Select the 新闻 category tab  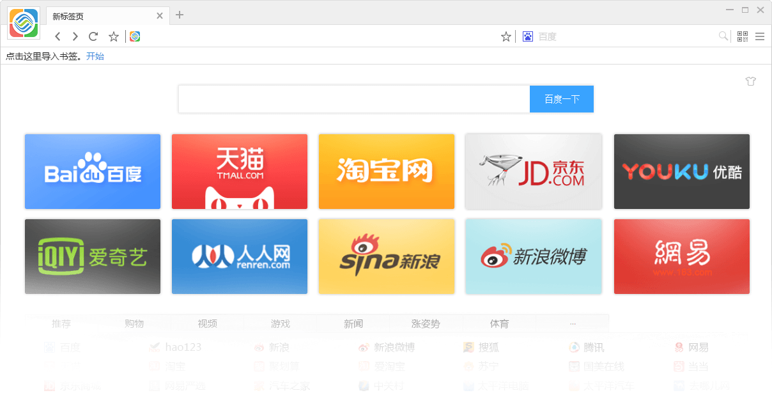(353, 323)
